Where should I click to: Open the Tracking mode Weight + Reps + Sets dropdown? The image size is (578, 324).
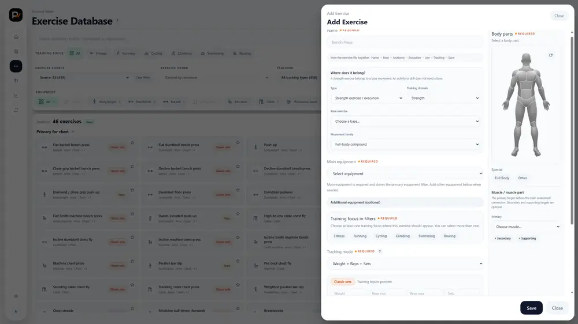point(406,263)
